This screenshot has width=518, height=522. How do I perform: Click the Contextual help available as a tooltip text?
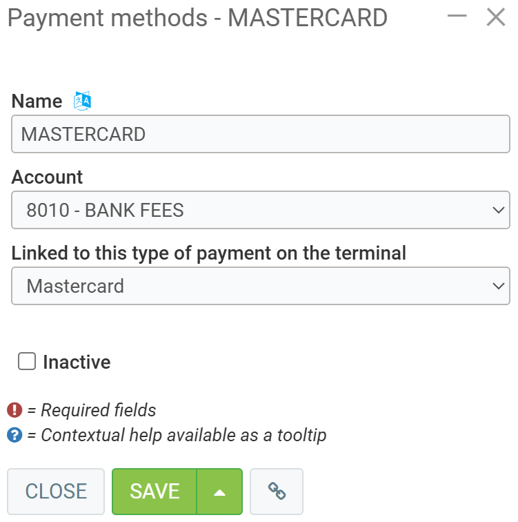click(183, 436)
